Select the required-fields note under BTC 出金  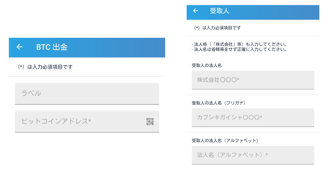pyautogui.click(x=45, y=67)
